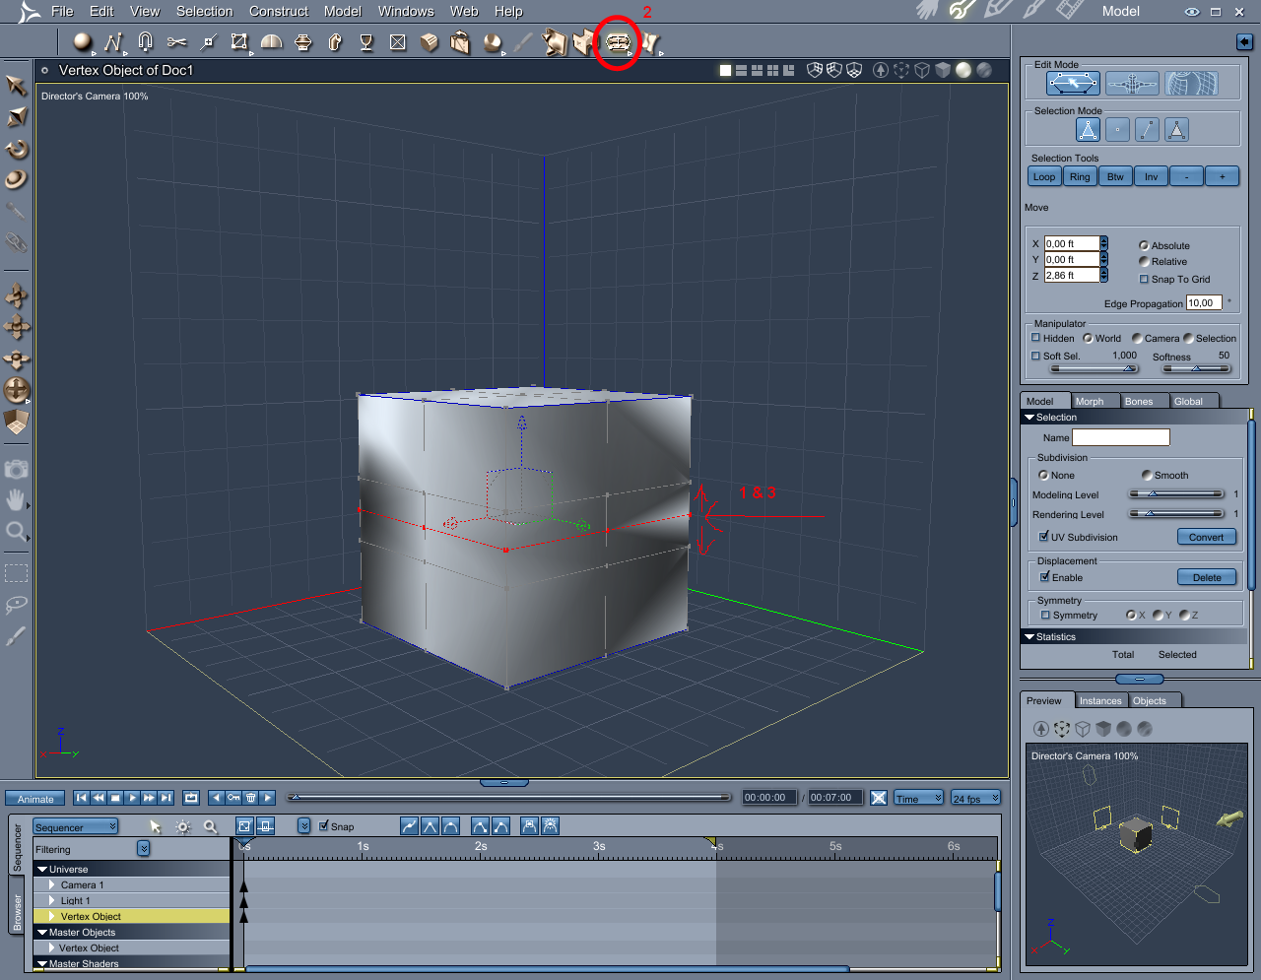
Task: Open the 24 fps frame rate dropdown
Action: tap(975, 798)
